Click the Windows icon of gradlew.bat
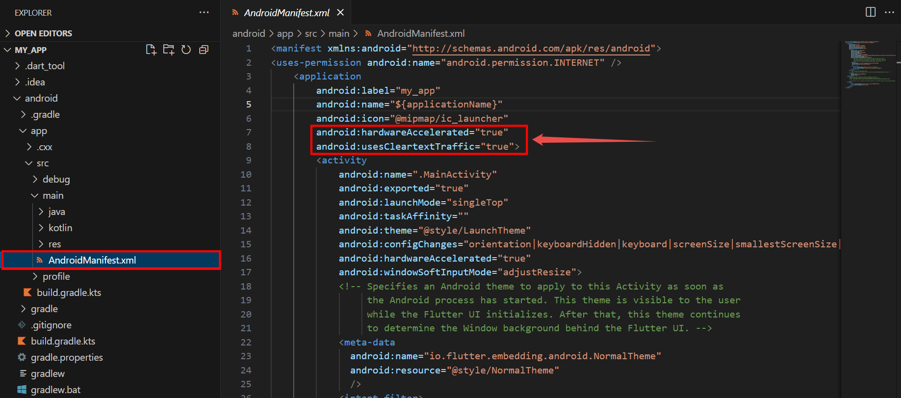 tap(22, 390)
